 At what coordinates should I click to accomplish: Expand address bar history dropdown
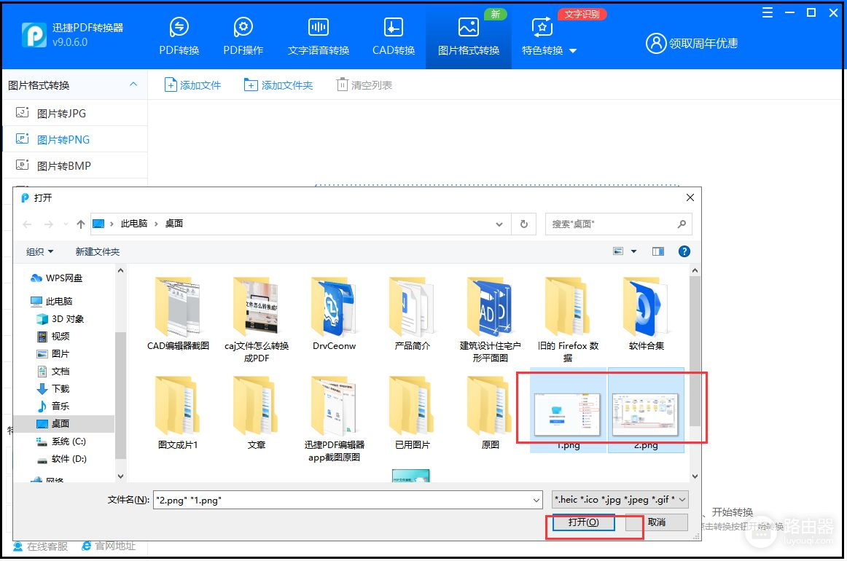coord(499,224)
